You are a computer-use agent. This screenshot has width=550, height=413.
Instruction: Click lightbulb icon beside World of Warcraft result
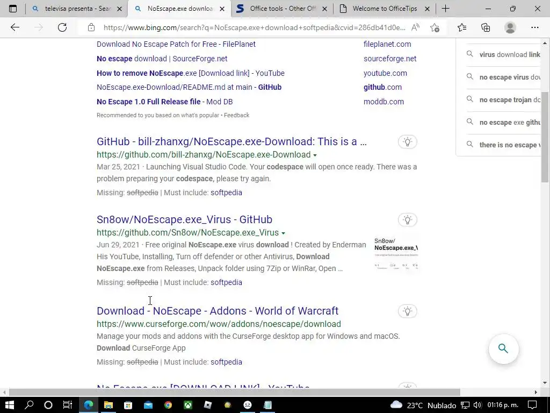(x=407, y=311)
